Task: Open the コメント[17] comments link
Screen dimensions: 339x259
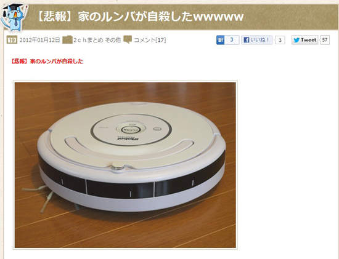Action: click(150, 40)
